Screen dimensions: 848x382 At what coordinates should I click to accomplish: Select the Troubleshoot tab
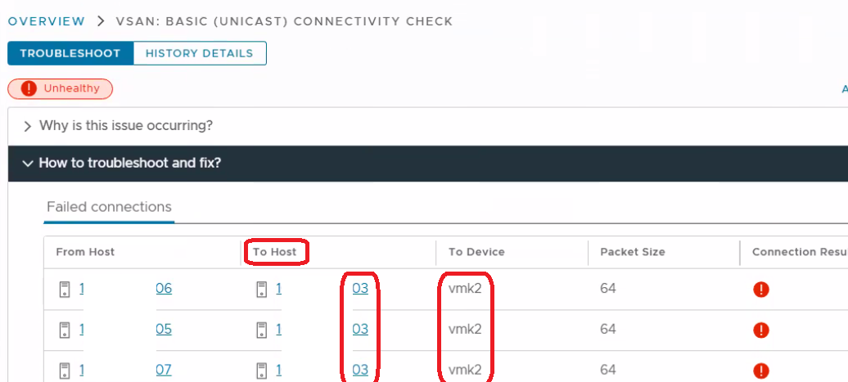coord(70,53)
